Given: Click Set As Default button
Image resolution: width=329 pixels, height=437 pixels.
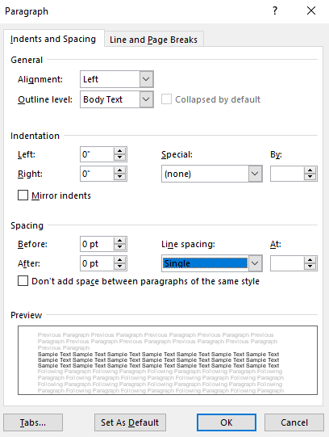Looking at the screenshot, I should pyautogui.click(x=130, y=422).
